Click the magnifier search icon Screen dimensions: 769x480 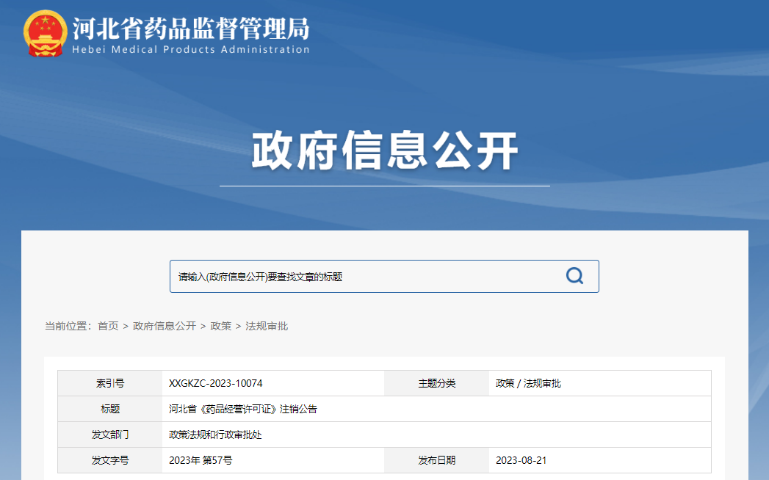(574, 276)
